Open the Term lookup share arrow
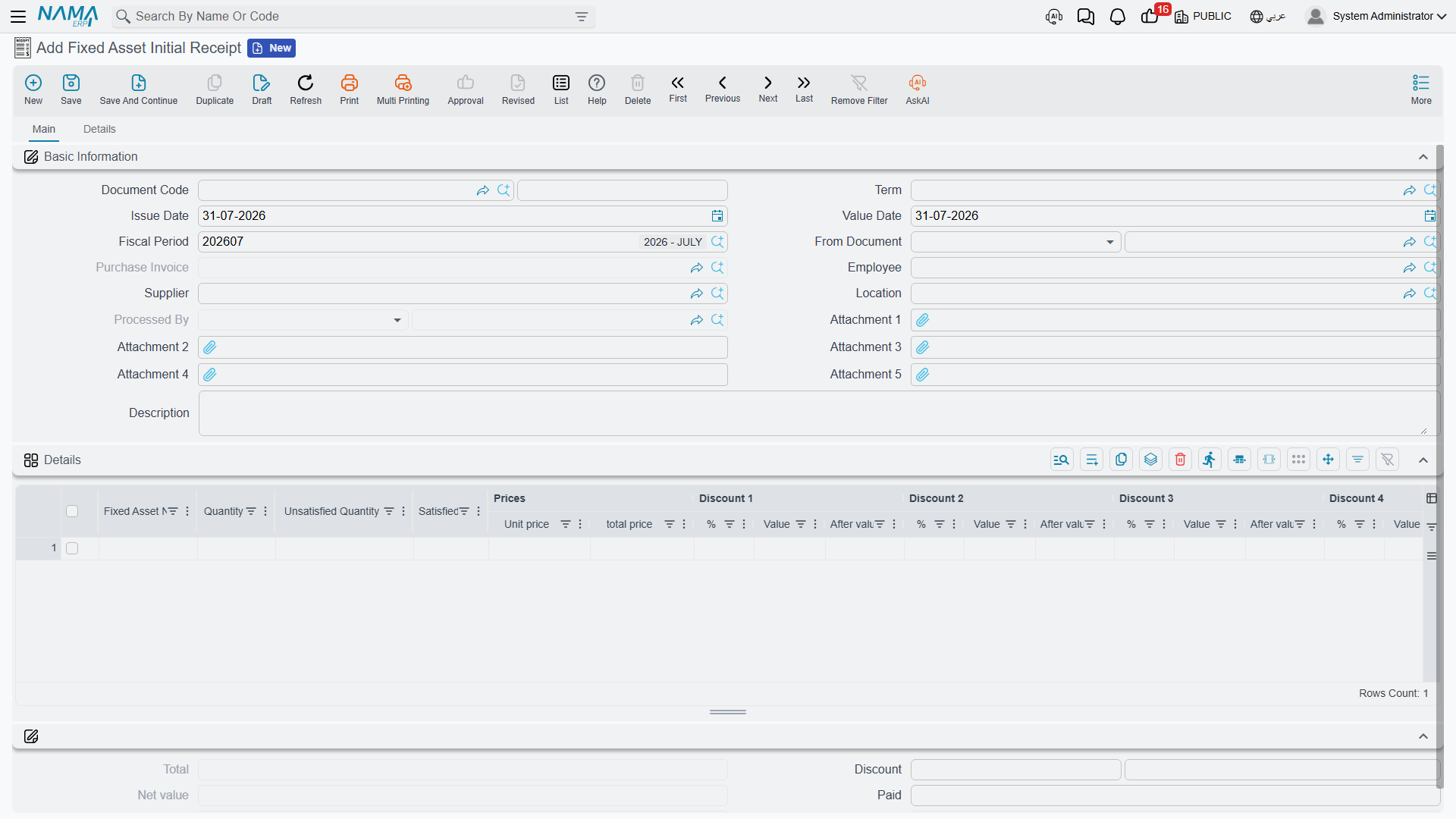The width and height of the screenshot is (1456, 819). [1410, 190]
